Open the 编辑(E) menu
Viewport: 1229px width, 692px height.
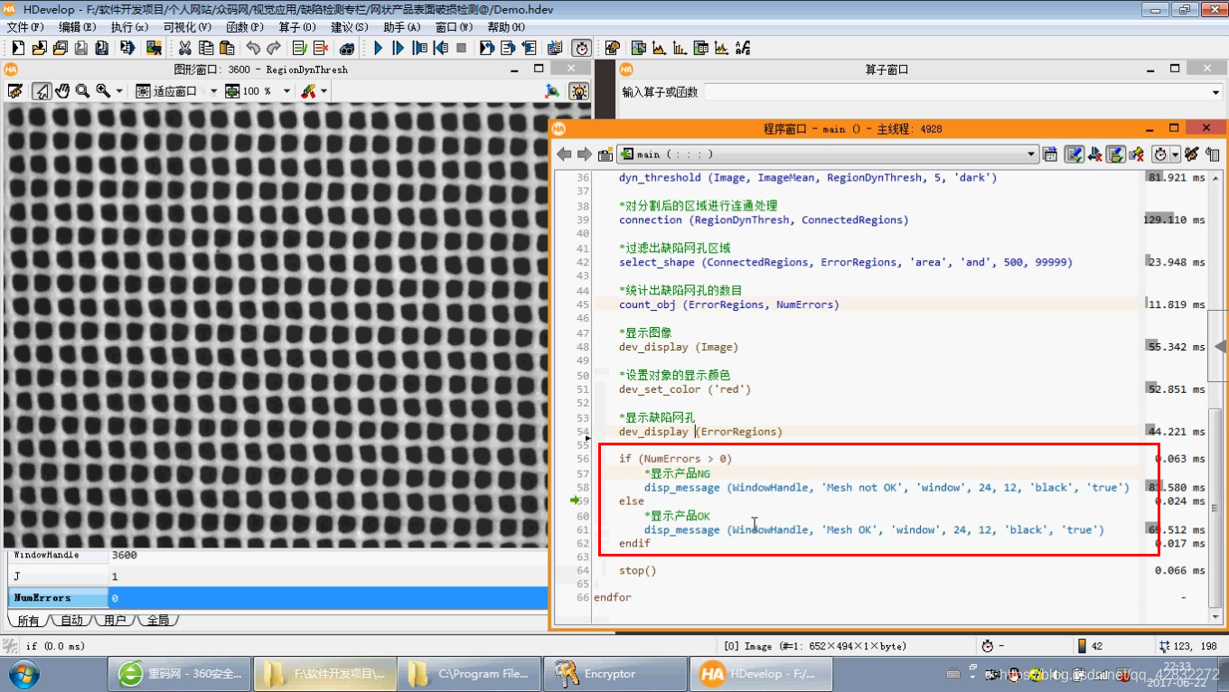(x=77, y=27)
